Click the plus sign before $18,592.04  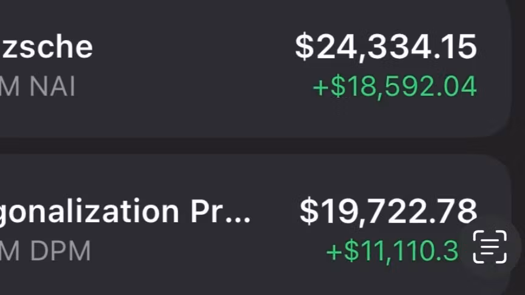pyautogui.click(x=320, y=87)
